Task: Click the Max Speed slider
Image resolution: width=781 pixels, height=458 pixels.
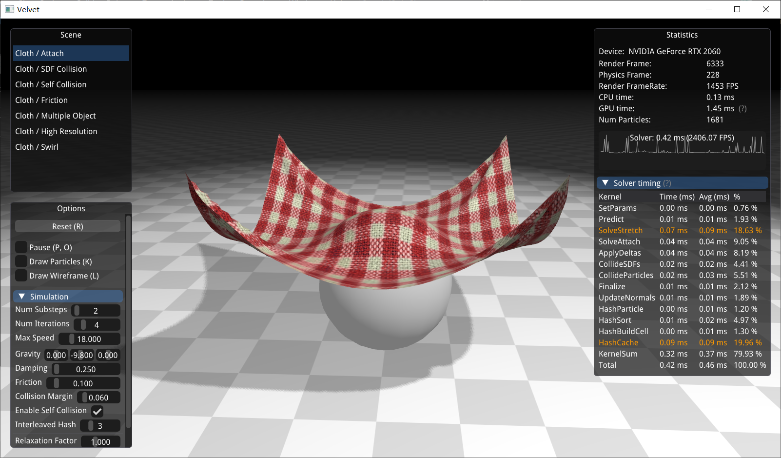Action: 89,339
